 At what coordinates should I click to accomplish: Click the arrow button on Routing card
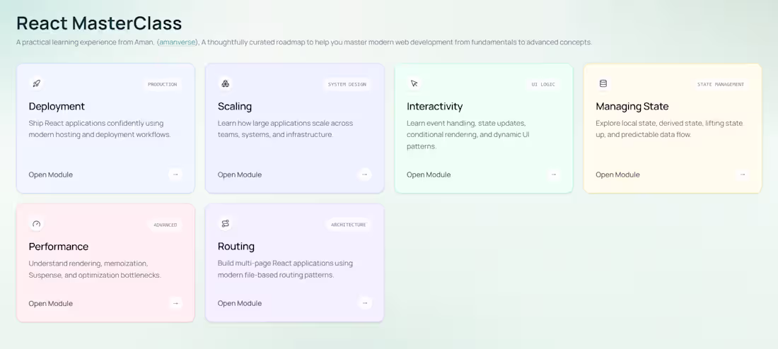(x=365, y=303)
